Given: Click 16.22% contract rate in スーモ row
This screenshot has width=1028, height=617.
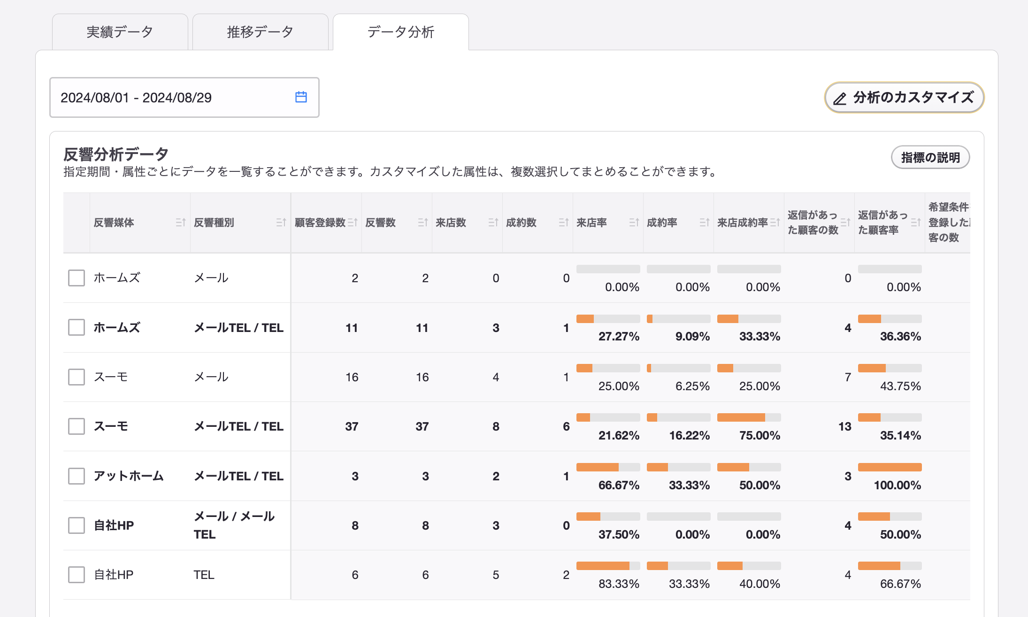Looking at the screenshot, I should click(x=689, y=436).
